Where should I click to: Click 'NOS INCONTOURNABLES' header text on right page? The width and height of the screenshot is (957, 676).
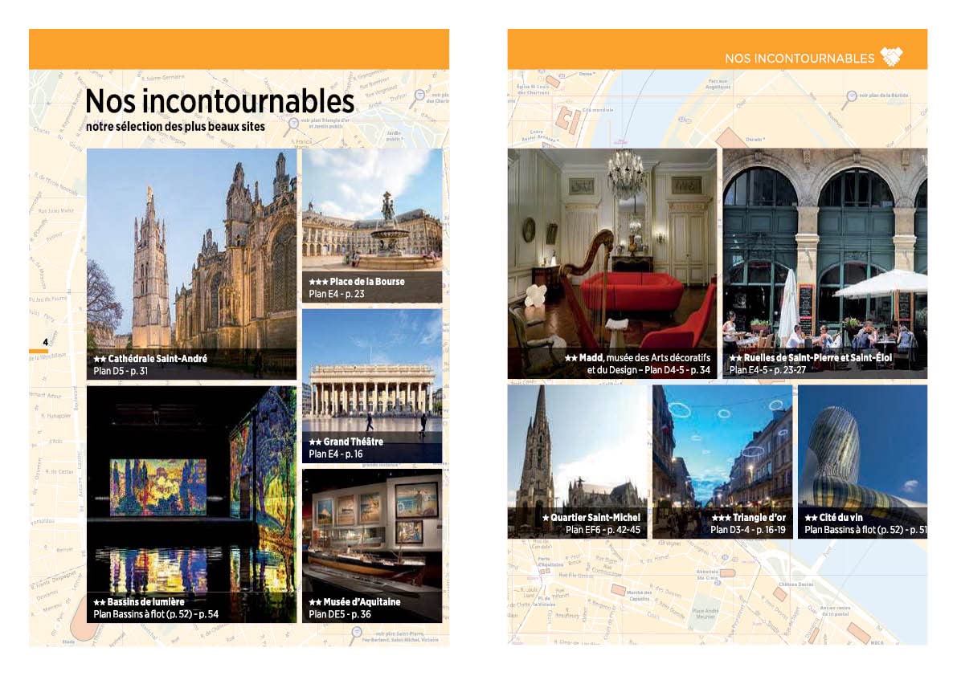pos(799,59)
